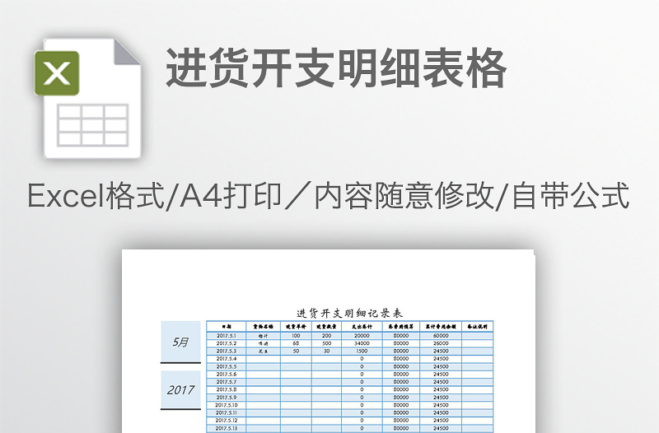The width and height of the screenshot is (659, 433).
Task: Select the 2017 year box
Action: (x=180, y=389)
